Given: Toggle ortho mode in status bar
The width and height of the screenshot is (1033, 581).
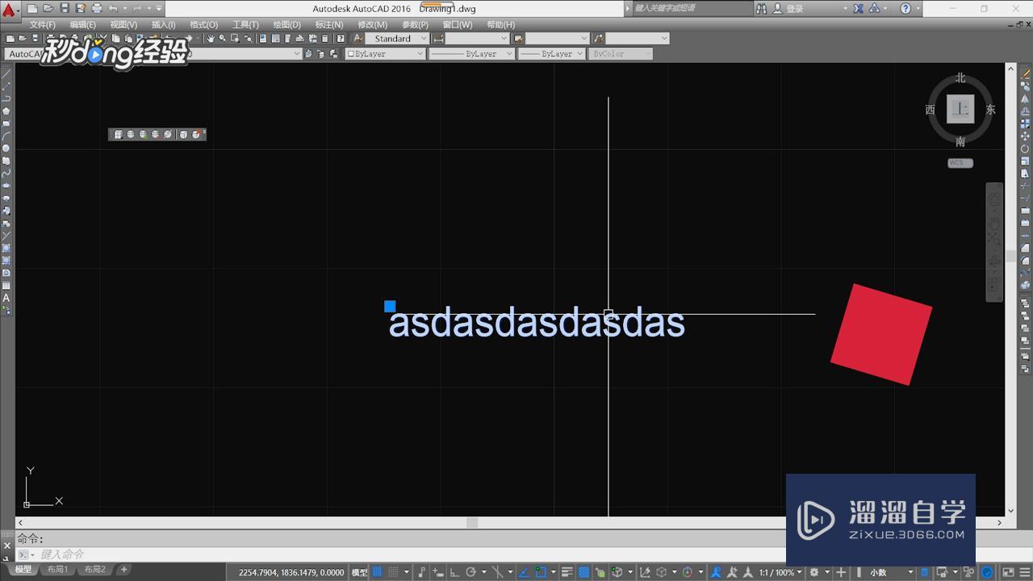Looking at the screenshot, I should pyautogui.click(x=454, y=572).
